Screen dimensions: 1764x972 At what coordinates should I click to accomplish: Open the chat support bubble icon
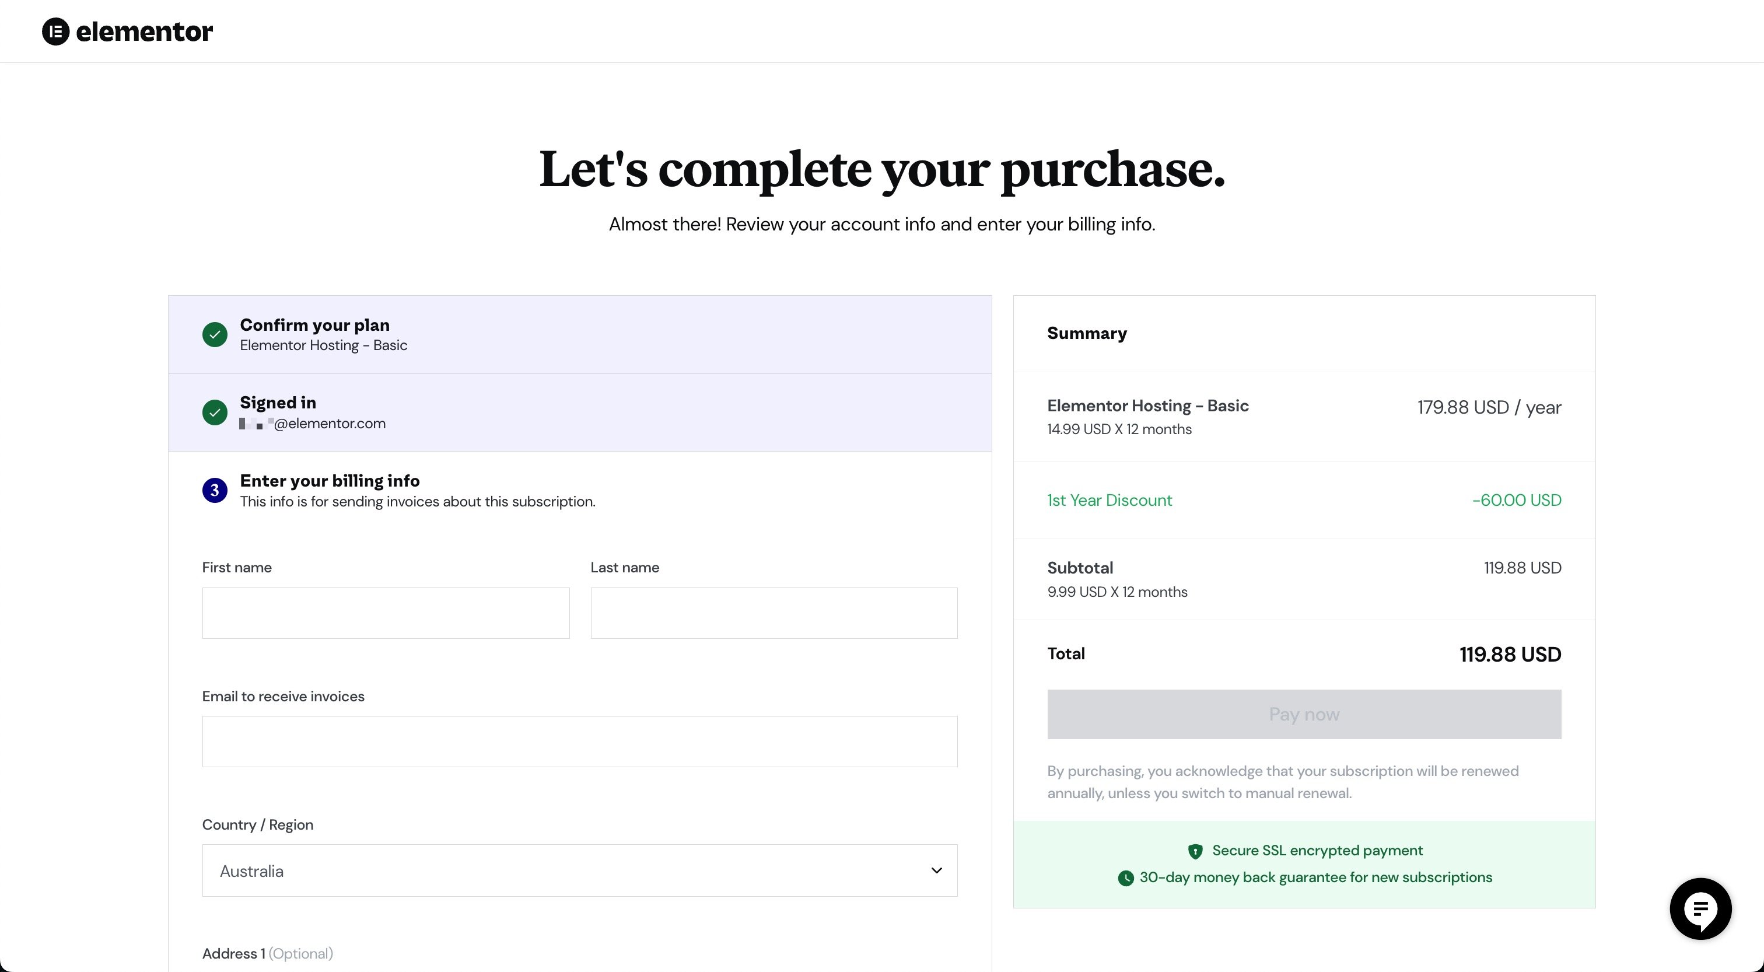[x=1700, y=909]
